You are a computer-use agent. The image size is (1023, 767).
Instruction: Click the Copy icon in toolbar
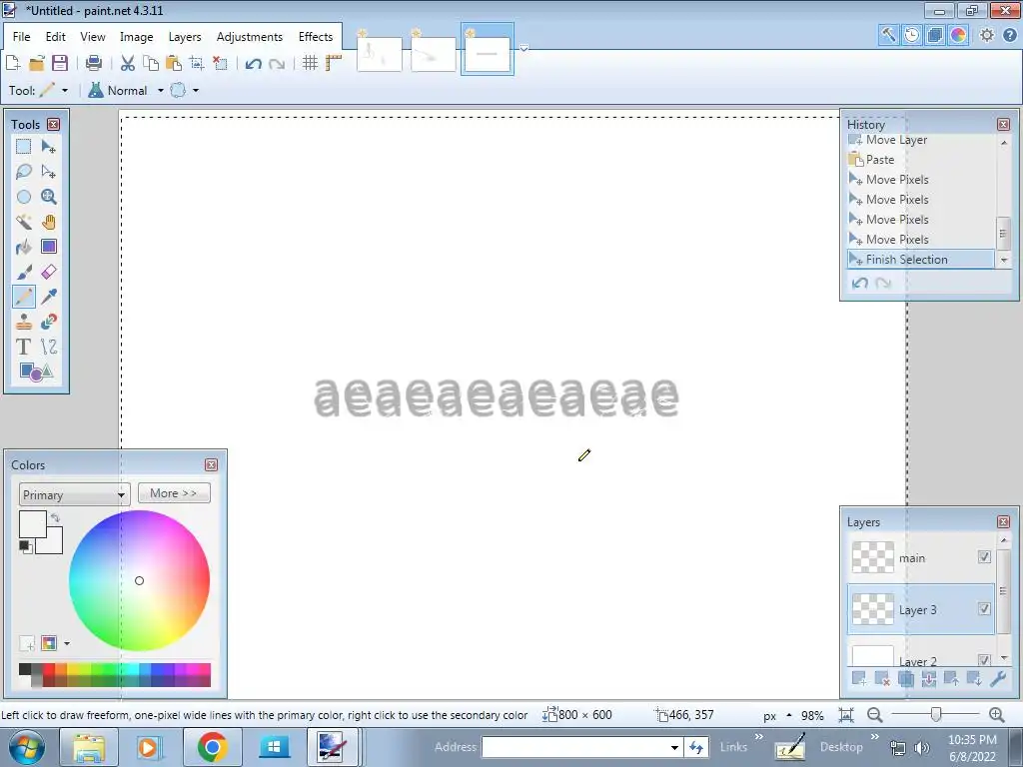coord(151,63)
